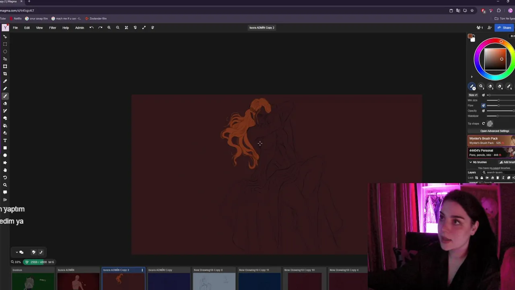Viewport: 515px width, 290px height.
Task: Toggle lock transparency in Layers
Action: tap(477, 178)
